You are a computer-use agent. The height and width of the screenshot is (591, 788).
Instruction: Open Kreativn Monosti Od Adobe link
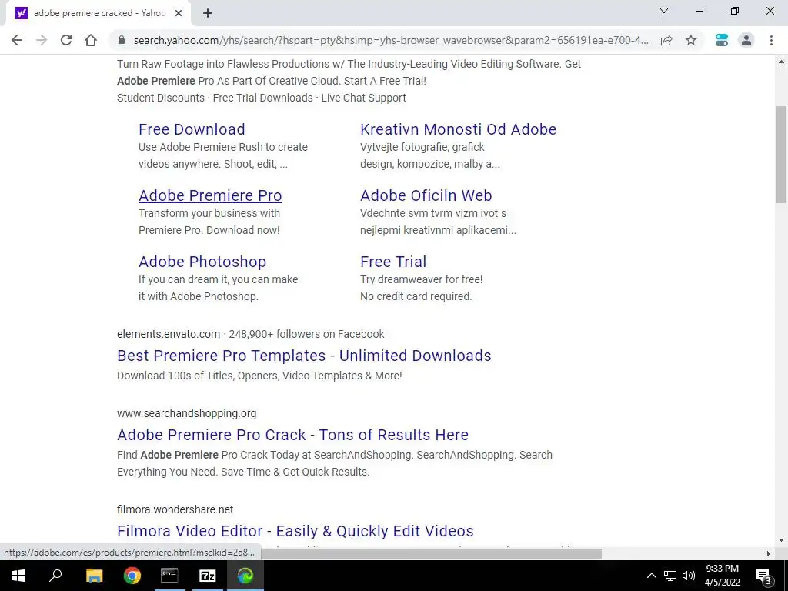(459, 129)
